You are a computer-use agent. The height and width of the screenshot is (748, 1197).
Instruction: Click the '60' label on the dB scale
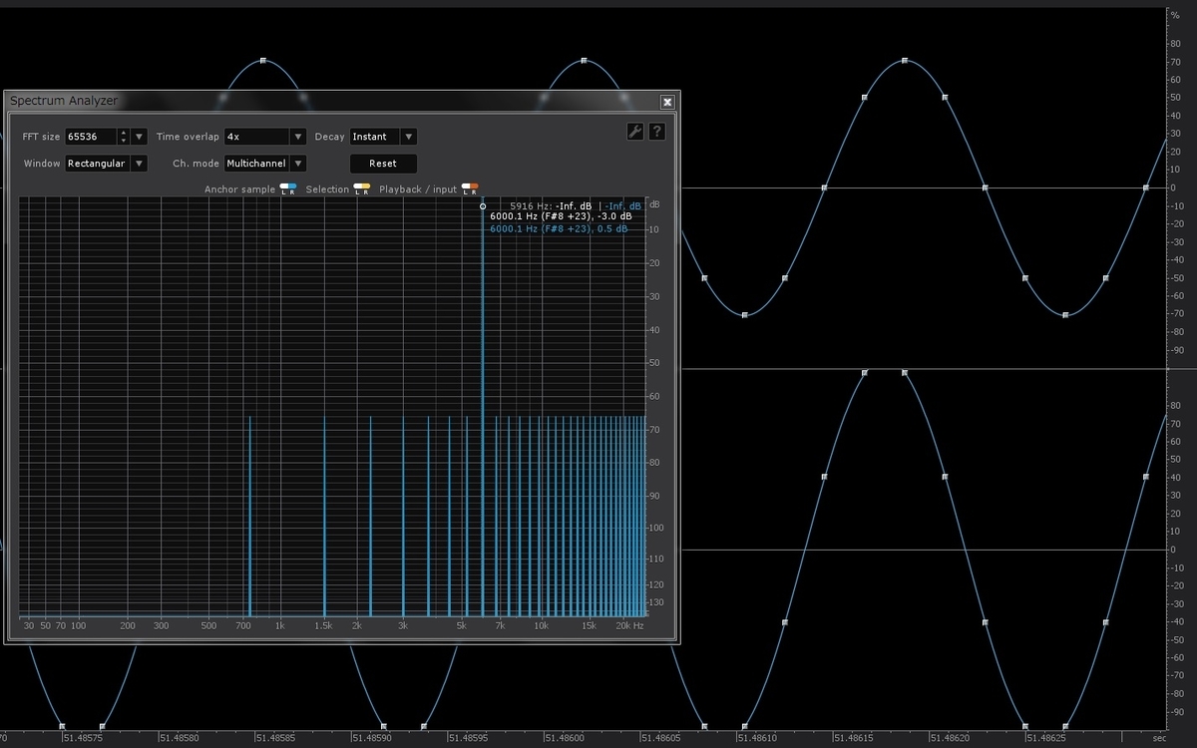[655, 397]
